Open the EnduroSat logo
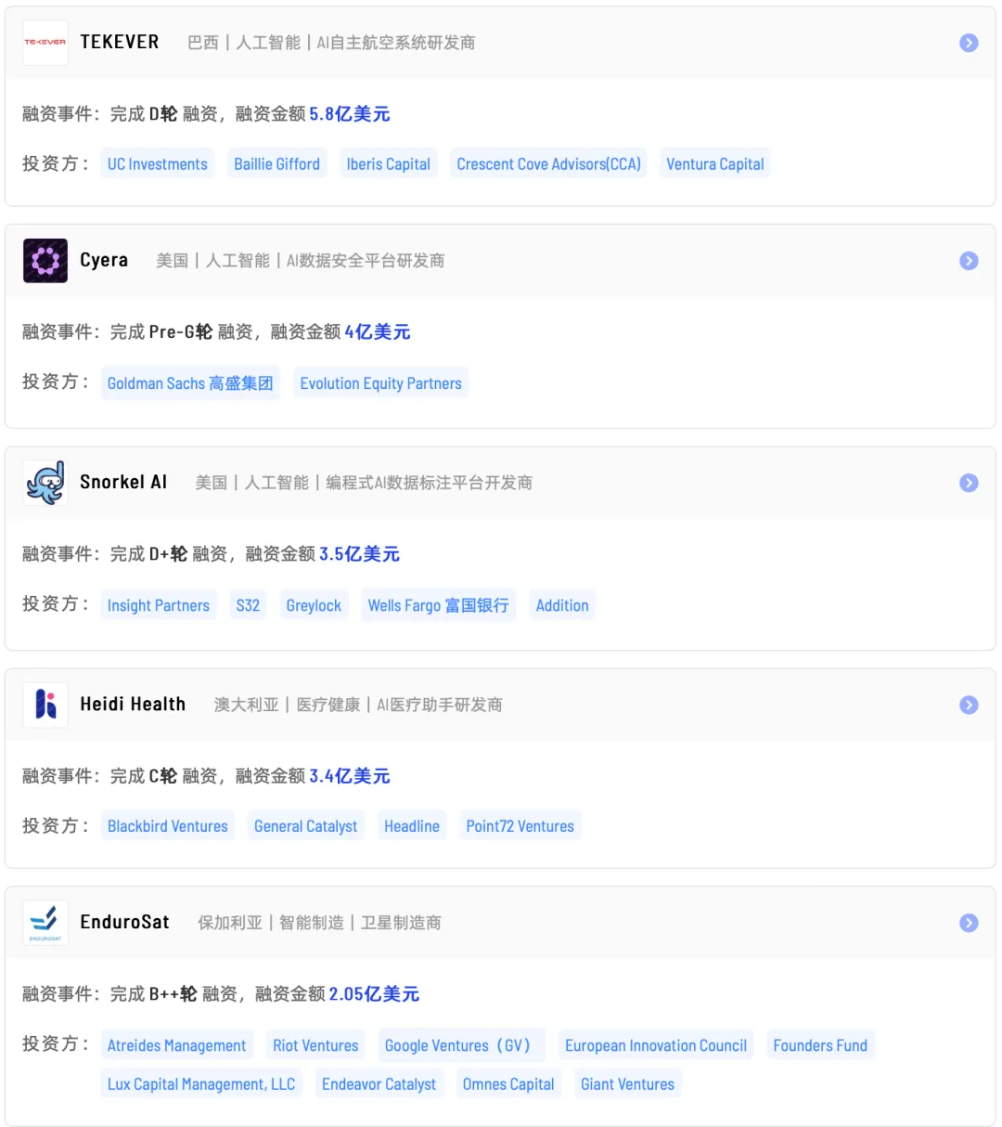Viewport: 1002px width, 1127px height. 45,923
